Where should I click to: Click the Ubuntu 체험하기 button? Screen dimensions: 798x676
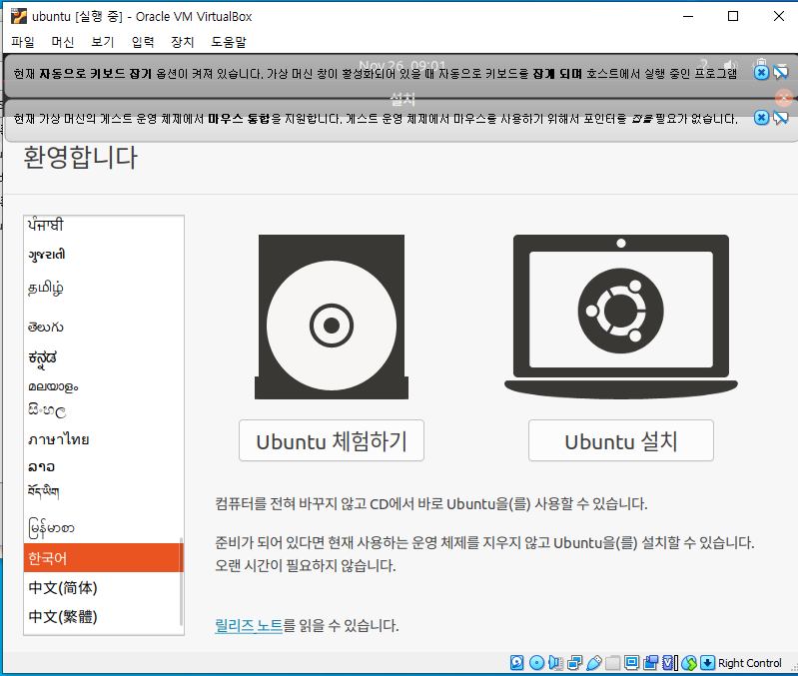click(332, 440)
